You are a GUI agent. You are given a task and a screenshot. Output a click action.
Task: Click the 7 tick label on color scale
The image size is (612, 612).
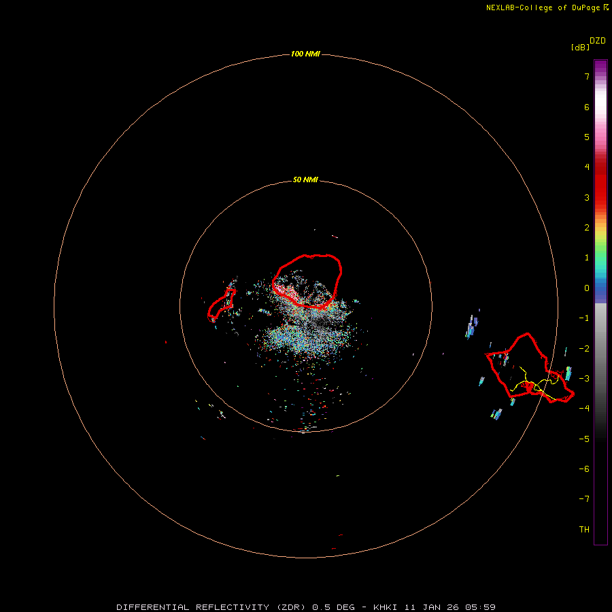[x=587, y=76]
